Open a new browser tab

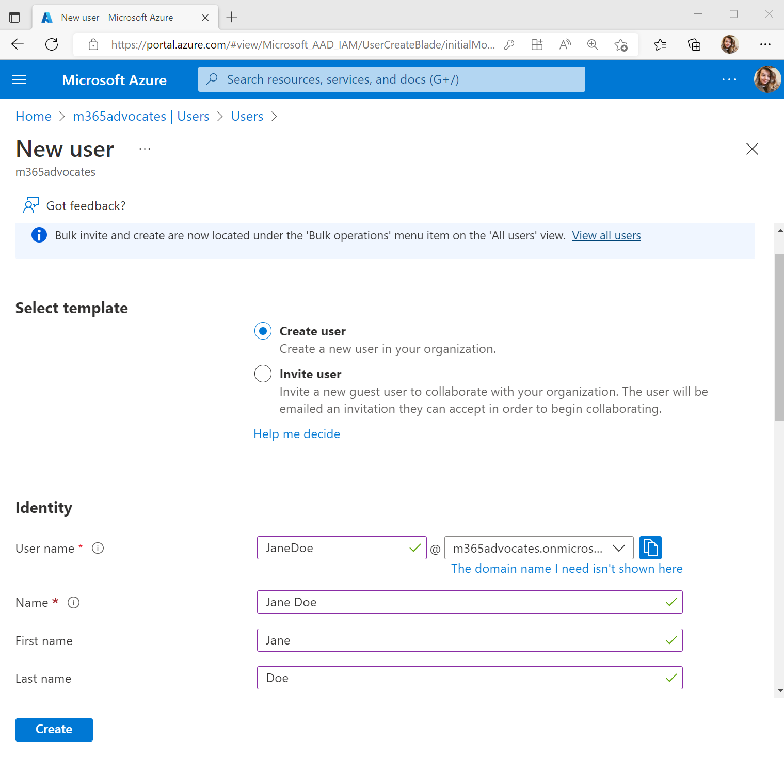(232, 17)
